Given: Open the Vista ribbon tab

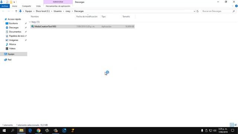Looking at the screenshot, I should click(x=38, y=6).
